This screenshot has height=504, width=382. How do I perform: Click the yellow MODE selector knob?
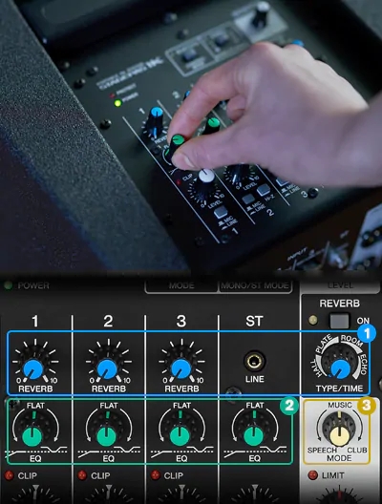(340, 437)
